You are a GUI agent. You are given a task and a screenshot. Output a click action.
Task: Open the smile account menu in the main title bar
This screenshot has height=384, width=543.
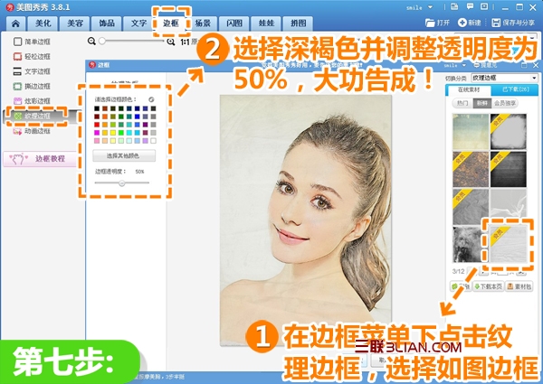pos(419,7)
